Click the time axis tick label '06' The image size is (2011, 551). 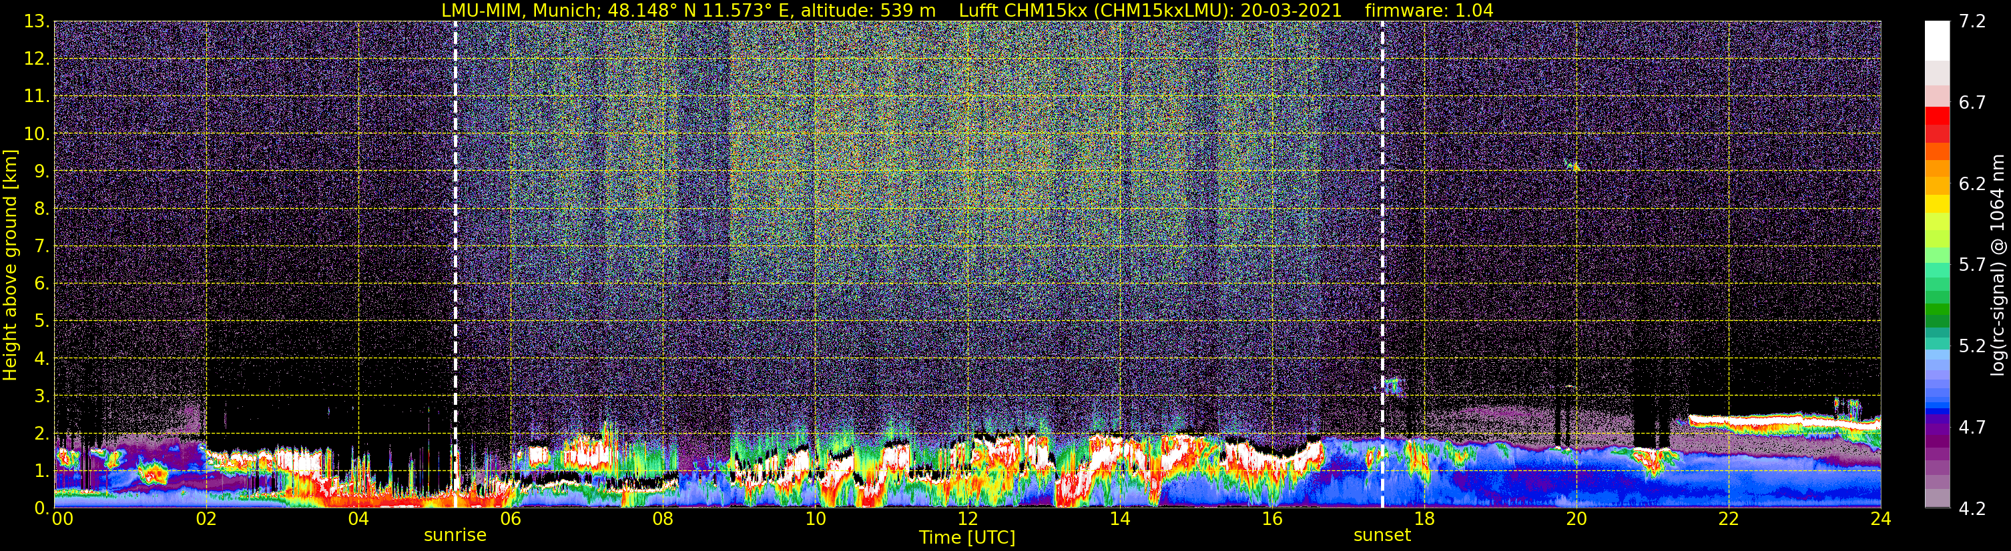point(511,519)
